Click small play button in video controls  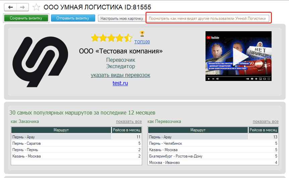pos(209,79)
